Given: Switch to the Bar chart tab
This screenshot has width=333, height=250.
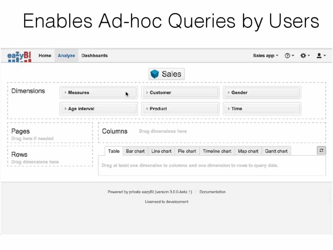Looking at the screenshot, I should point(135,151).
